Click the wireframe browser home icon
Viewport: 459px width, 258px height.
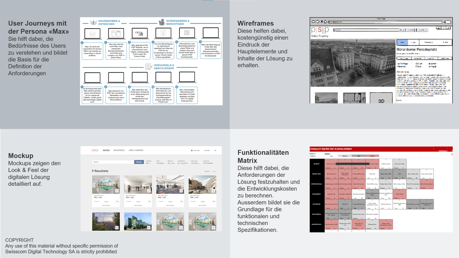[x=325, y=22]
